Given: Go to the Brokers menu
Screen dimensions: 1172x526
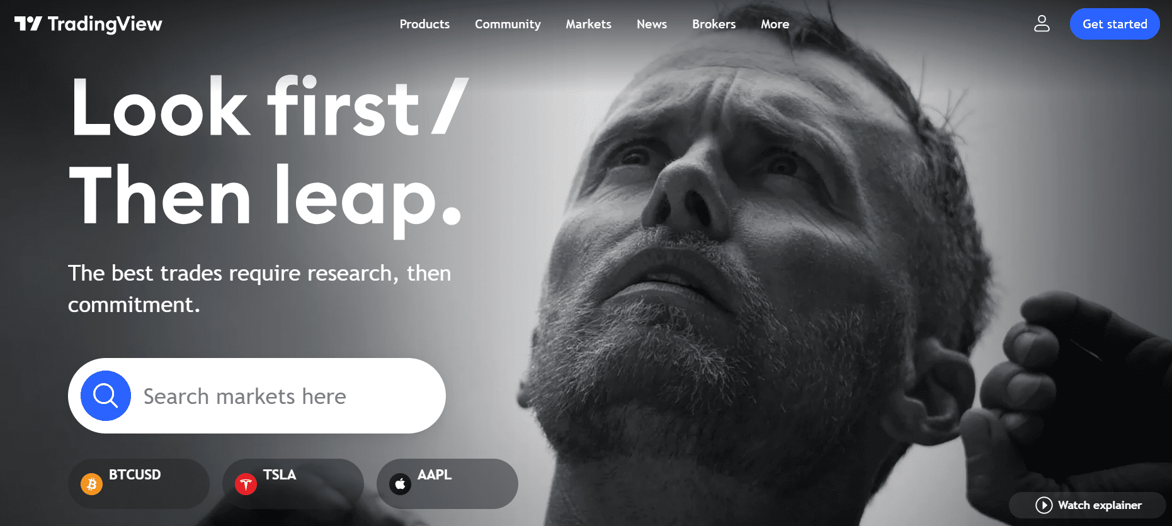Looking at the screenshot, I should pos(714,24).
